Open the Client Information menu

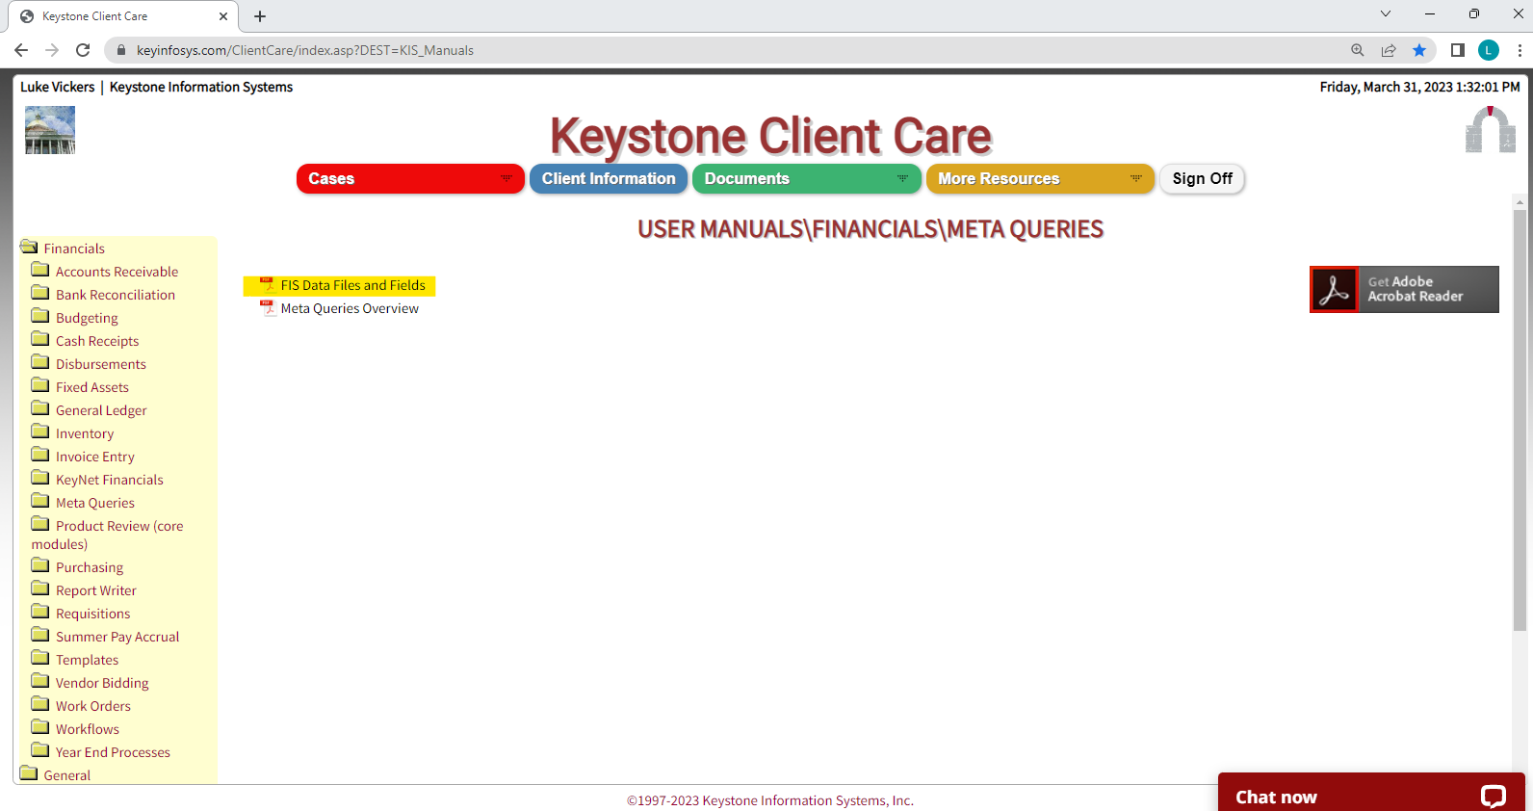pos(609,178)
